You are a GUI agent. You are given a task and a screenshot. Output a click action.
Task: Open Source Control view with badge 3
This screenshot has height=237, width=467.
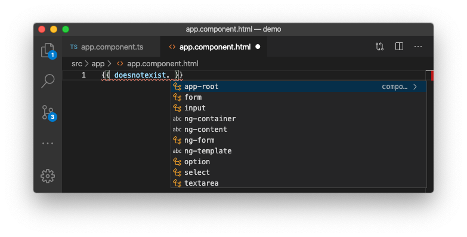coord(48,113)
